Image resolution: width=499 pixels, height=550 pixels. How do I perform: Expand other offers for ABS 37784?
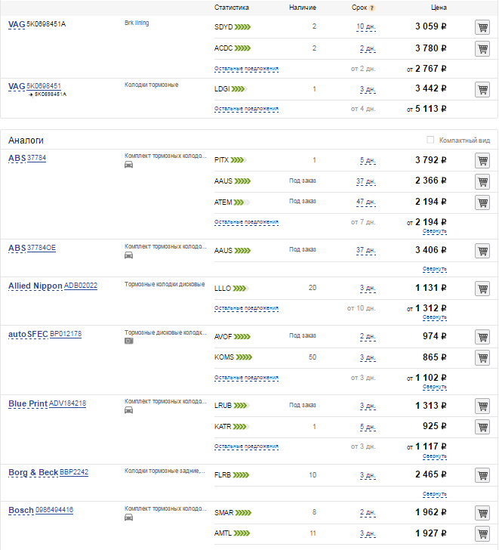(x=246, y=222)
